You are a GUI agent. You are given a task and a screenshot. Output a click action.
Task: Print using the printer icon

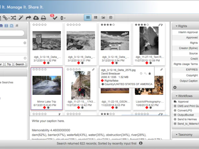(43, 18)
